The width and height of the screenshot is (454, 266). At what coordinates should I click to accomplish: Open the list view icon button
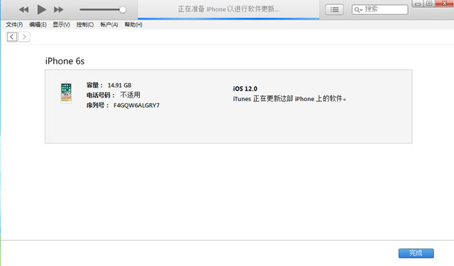pos(334,9)
